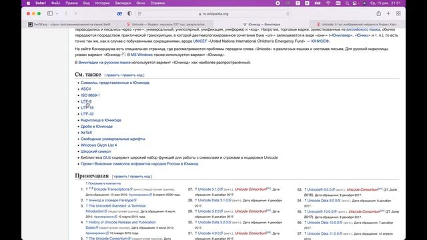This screenshot has width=427, height=240.
Task: Click 'править' next to Примечания
Action: click(x=120, y=177)
